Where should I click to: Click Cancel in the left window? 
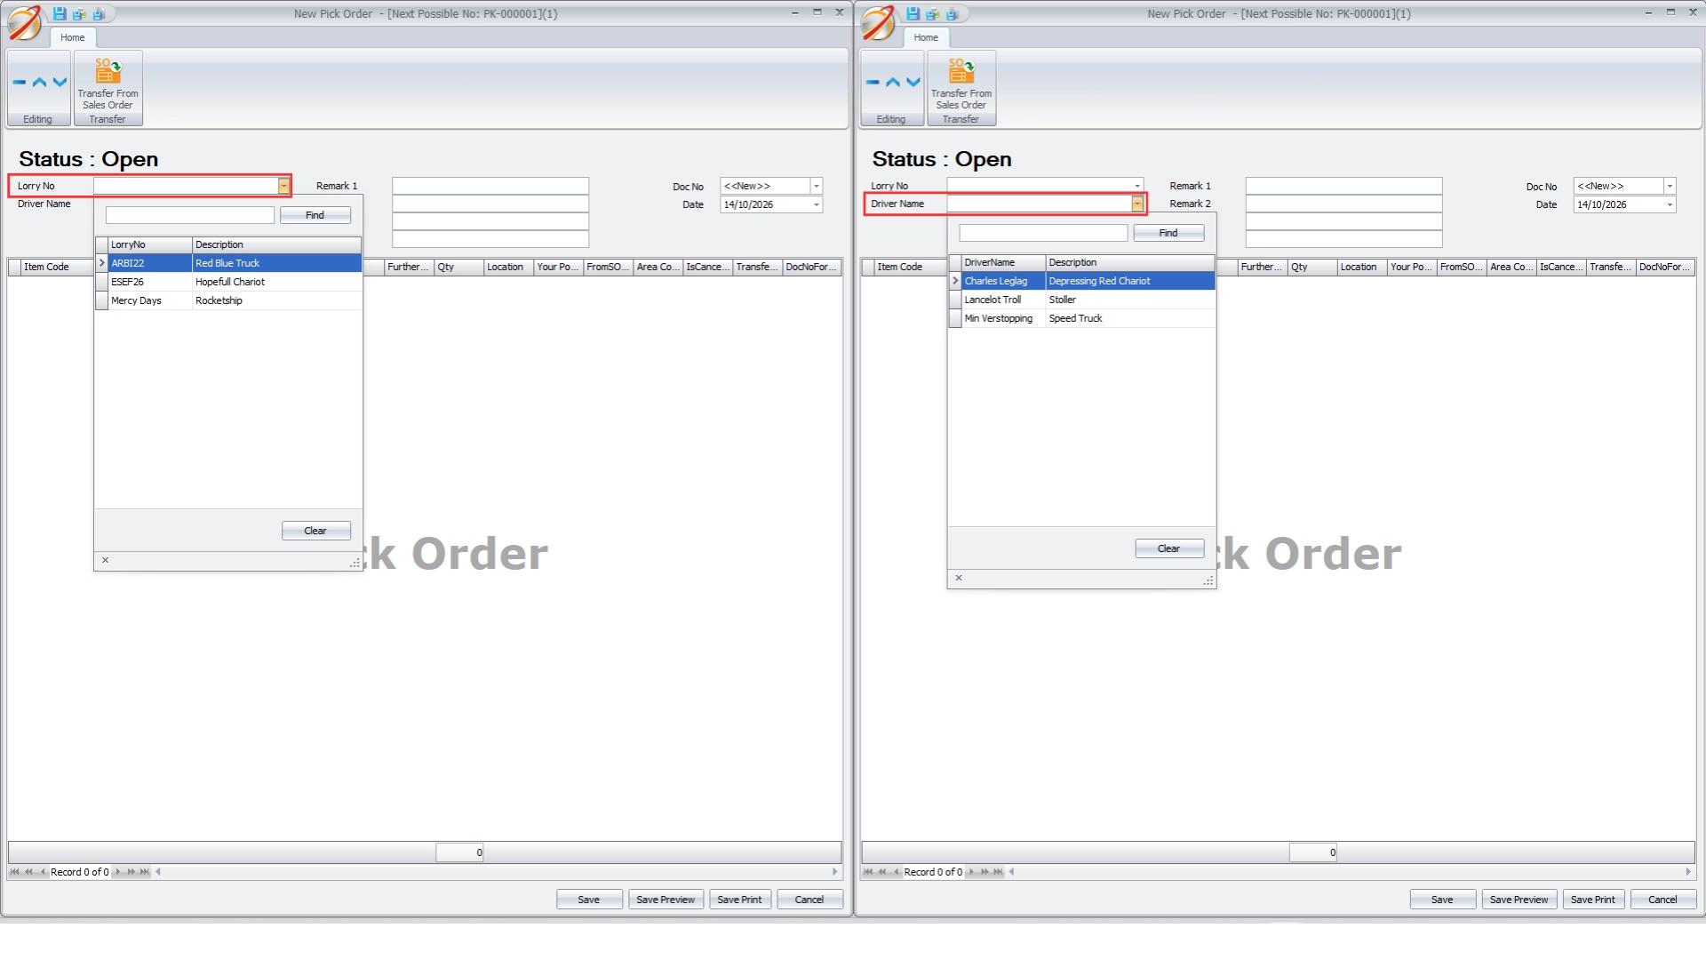click(x=809, y=900)
